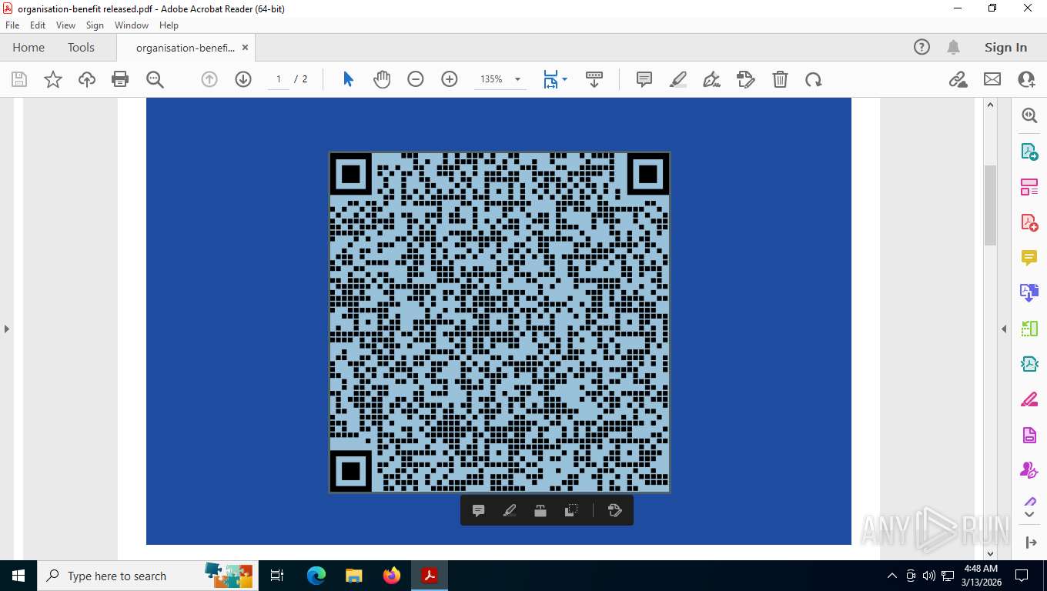Image resolution: width=1047 pixels, height=591 pixels.
Task: Rotate the page clockwise icon
Action: [814, 79]
